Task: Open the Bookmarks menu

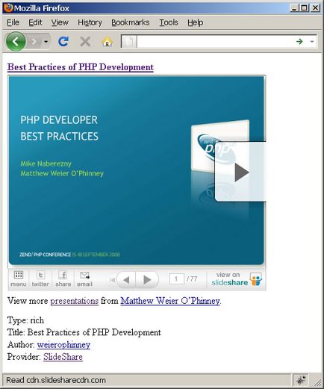Action: pos(131,22)
